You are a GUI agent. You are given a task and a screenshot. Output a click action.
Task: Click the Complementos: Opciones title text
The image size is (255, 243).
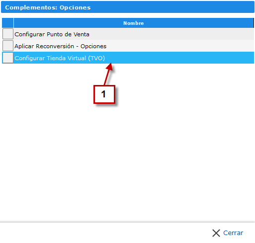(x=48, y=7)
